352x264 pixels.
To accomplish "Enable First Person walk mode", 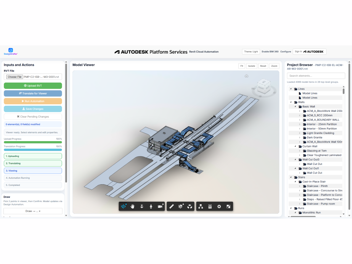I will click(x=151, y=207).
